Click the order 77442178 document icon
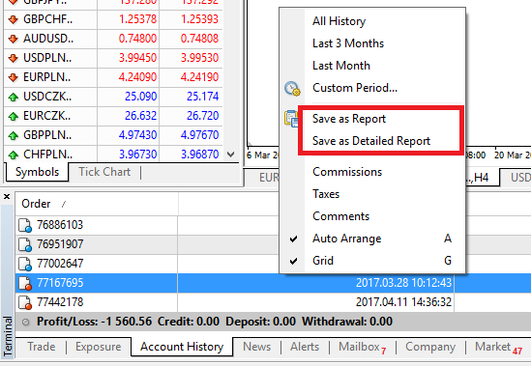 (x=25, y=302)
